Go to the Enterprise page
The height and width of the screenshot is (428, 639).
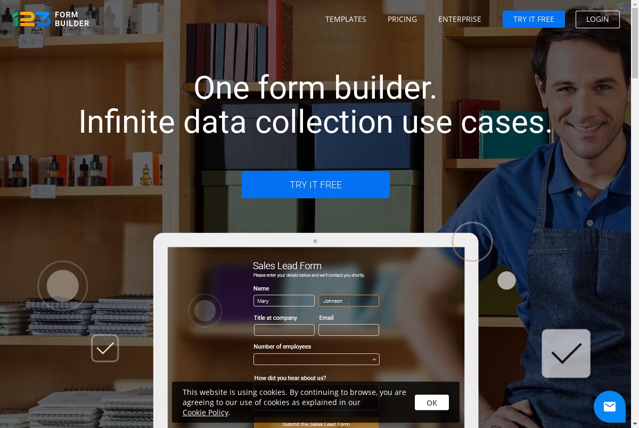point(460,19)
